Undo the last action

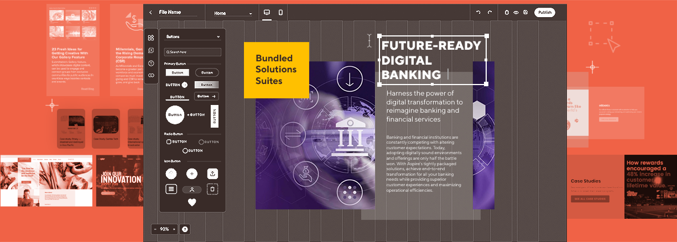(x=478, y=13)
